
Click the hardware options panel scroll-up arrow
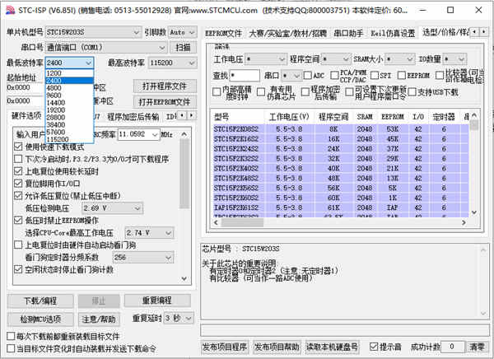click(184, 134)
